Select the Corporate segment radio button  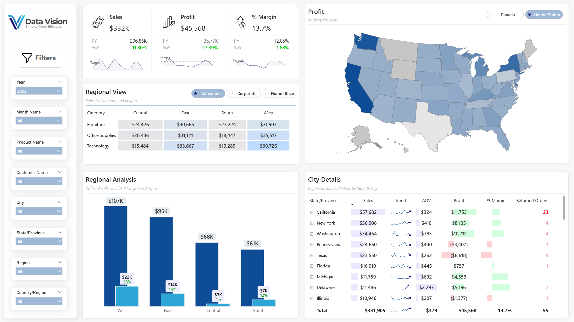(x=231, y=94)
